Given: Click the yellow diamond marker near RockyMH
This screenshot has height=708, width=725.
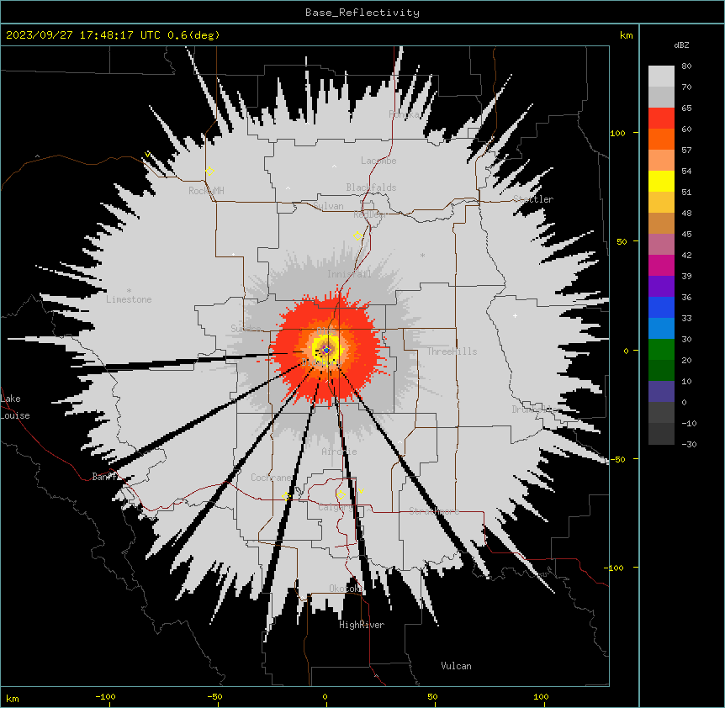Looking at the screenshot, I should pyautogui.click(x=209, y=172).
